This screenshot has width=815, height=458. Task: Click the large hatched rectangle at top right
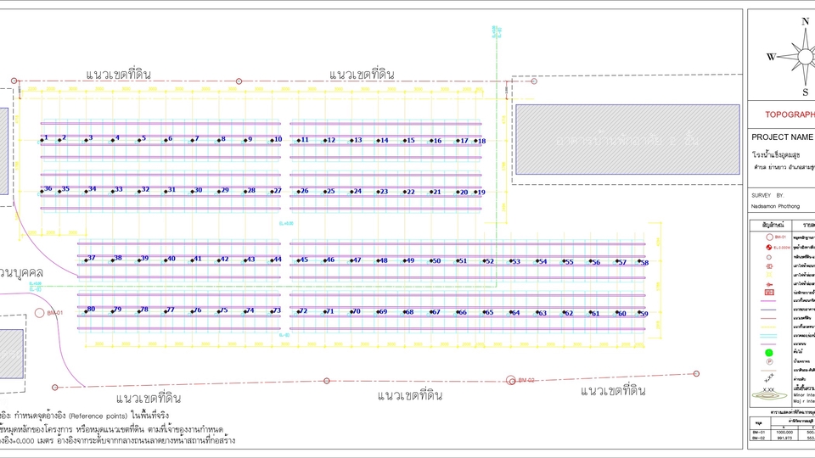click(627, 139)
